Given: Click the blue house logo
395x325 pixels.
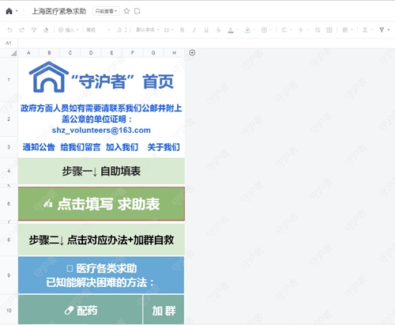Looking at the screenshot, I should 49,77.
